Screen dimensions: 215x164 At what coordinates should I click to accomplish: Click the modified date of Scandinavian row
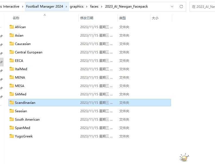coord(96,102)
